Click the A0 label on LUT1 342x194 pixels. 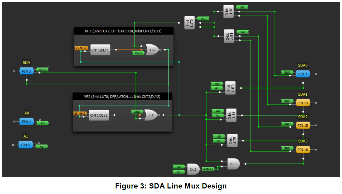243,32
